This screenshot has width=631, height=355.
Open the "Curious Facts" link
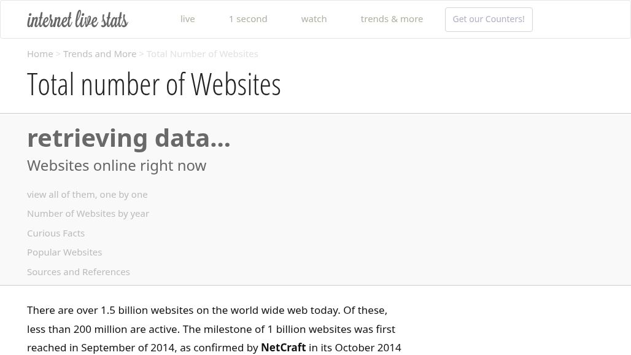tap(56, 233)
